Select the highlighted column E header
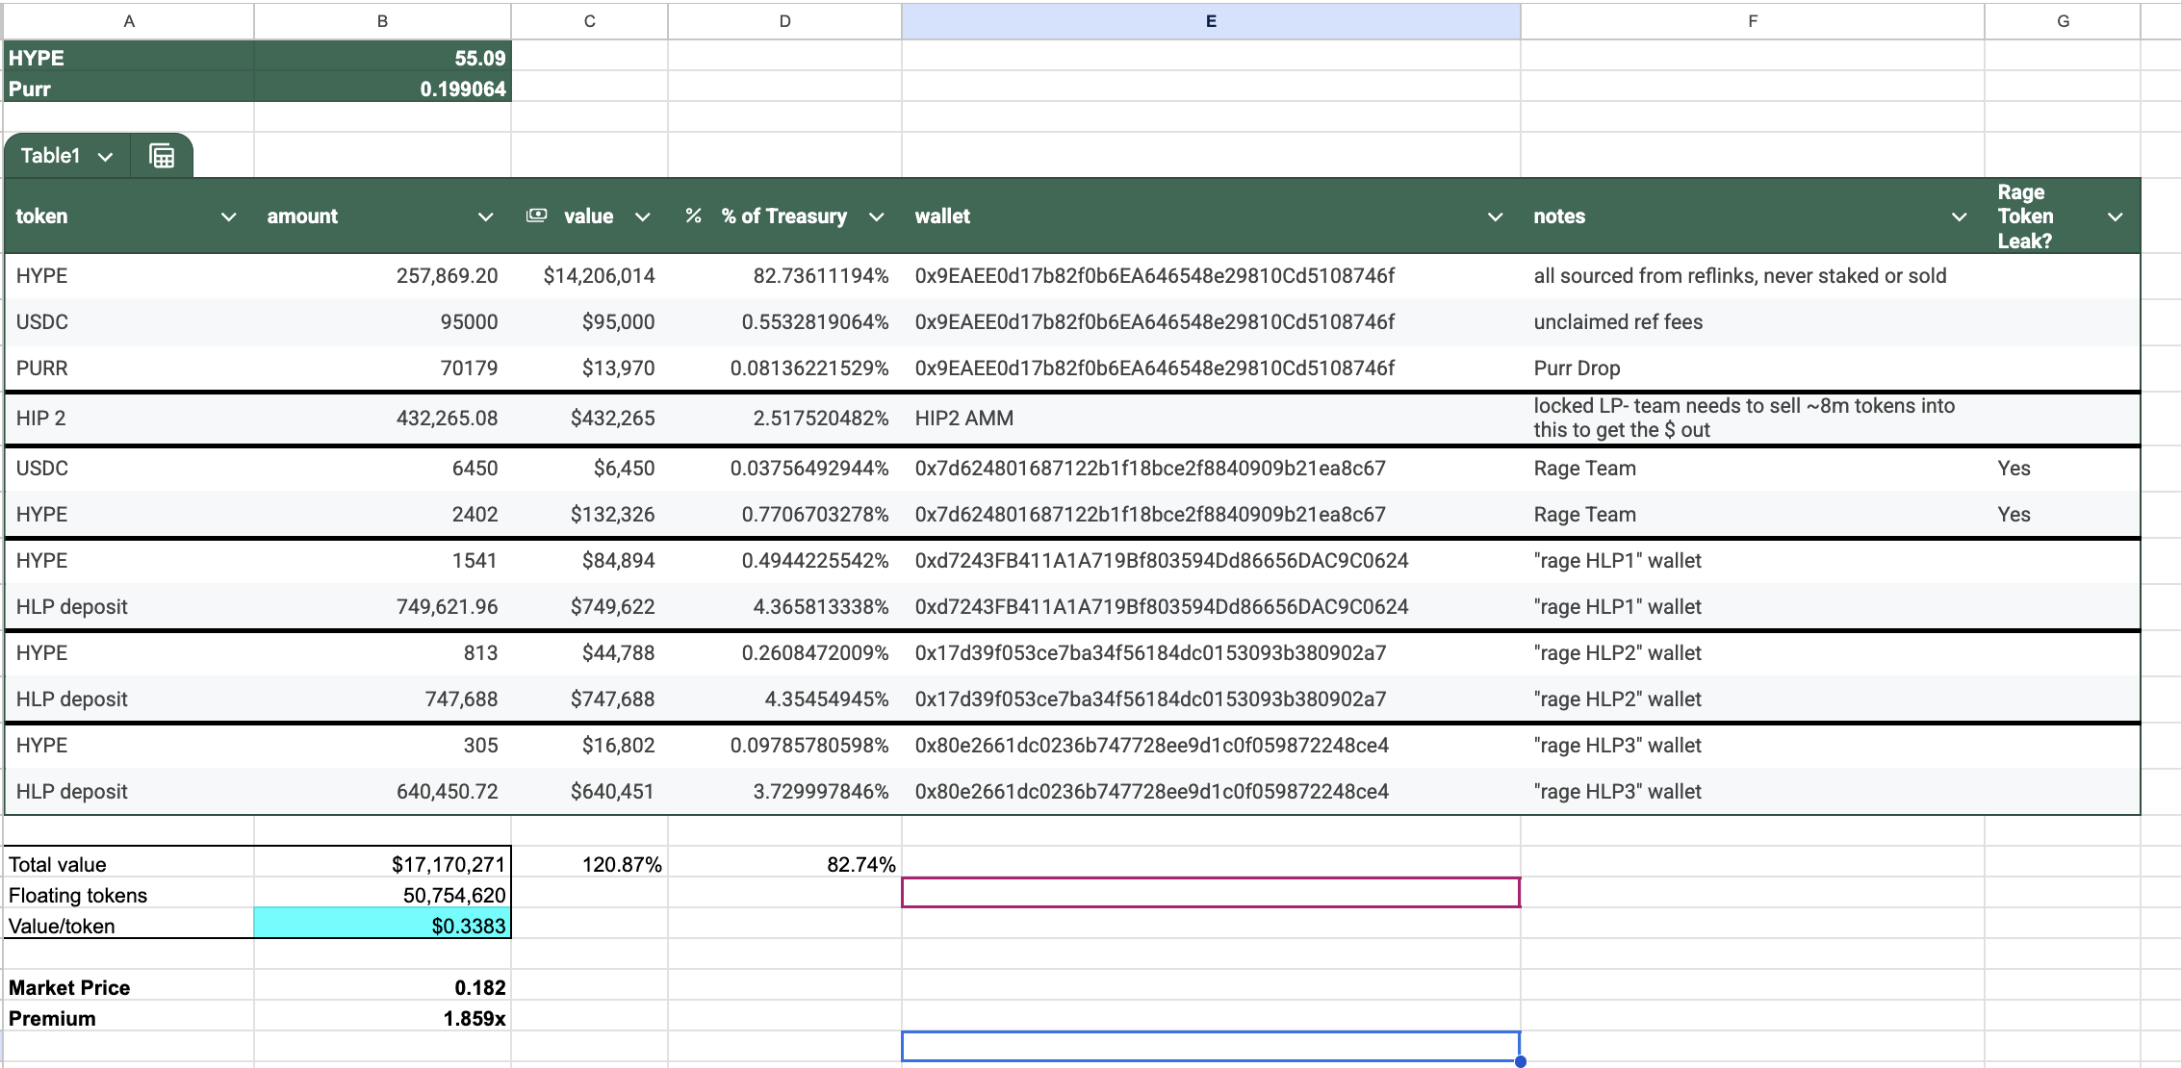Image resolution: width=2181 pixels, height=1068 pixels. click(1211, 21)
